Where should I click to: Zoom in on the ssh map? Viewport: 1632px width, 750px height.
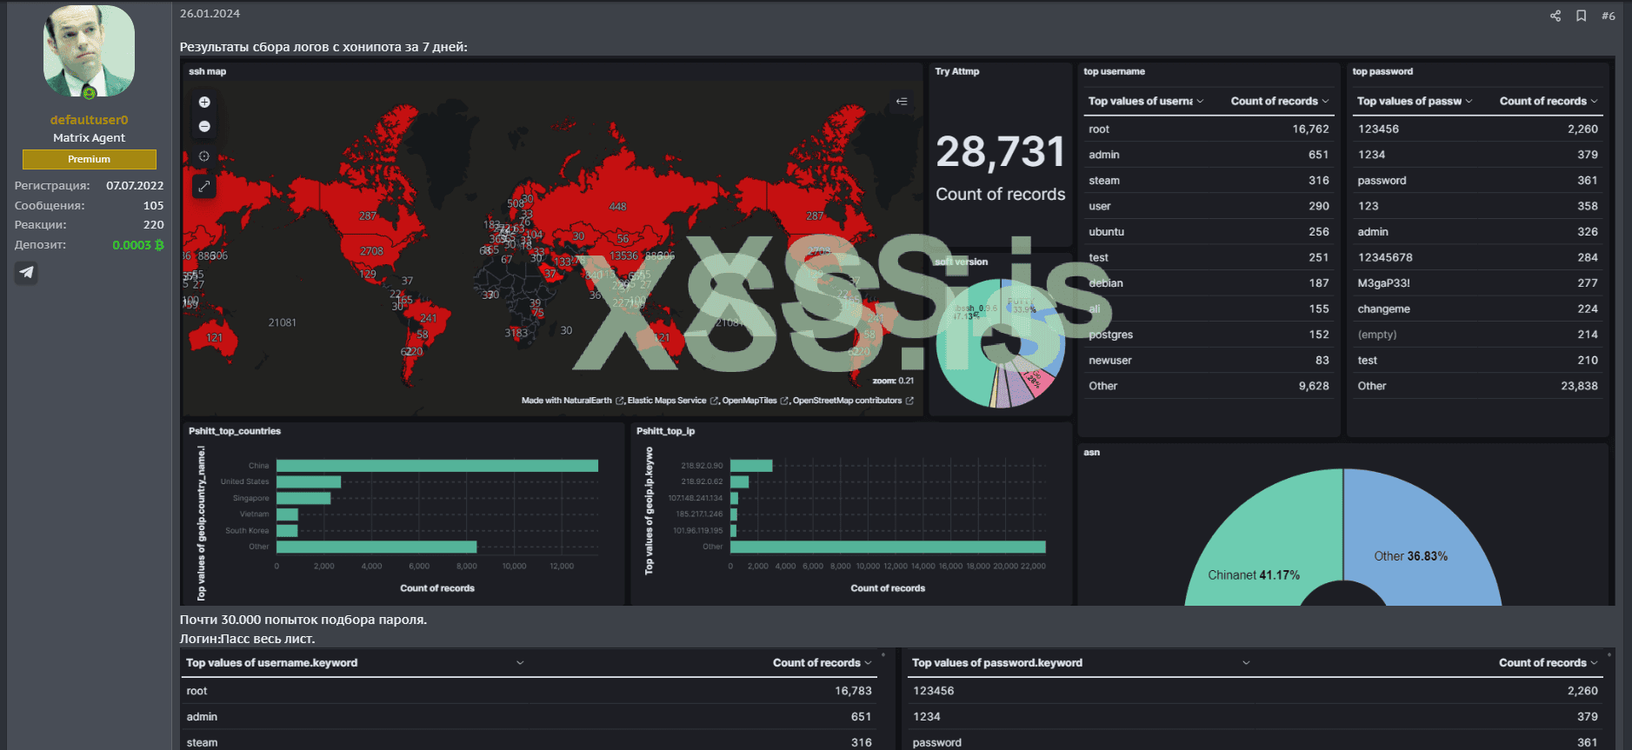(204, 102)
